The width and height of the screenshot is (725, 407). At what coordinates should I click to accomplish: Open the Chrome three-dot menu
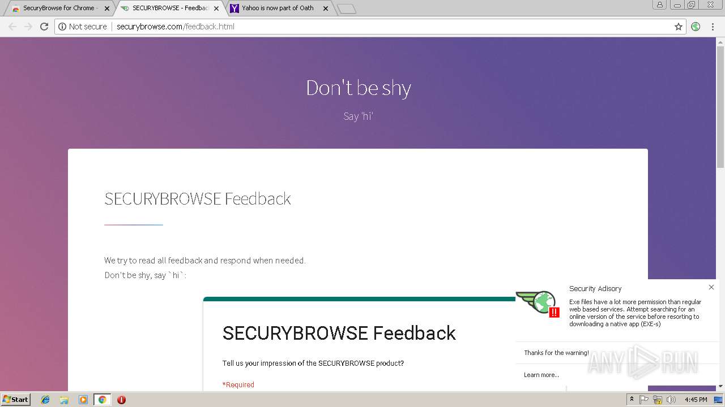coord(713,27)
